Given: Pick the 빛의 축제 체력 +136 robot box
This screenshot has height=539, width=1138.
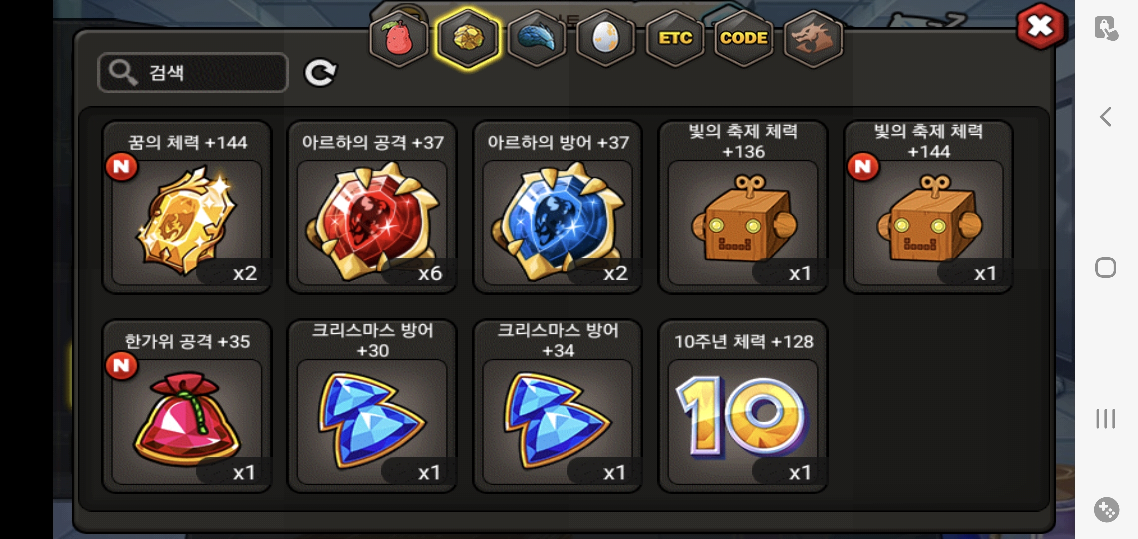Looking at the screenshot, I should click(743, 207).
